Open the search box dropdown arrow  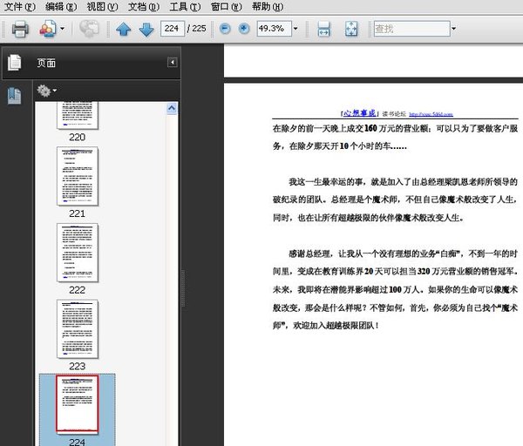pos(443,29)
